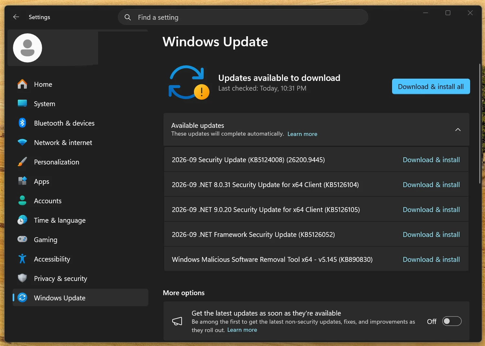Download & install .NET 8.0.31 Security Update
The image size is (485, 346).
[x=431, y=185]
